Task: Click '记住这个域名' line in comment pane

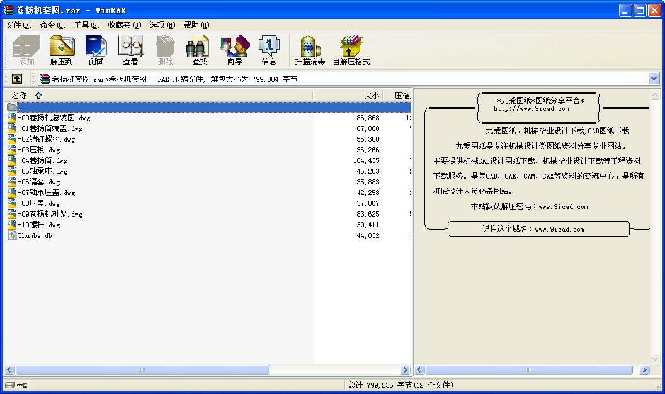Action: pyautogui.click(x=533, y=229)
